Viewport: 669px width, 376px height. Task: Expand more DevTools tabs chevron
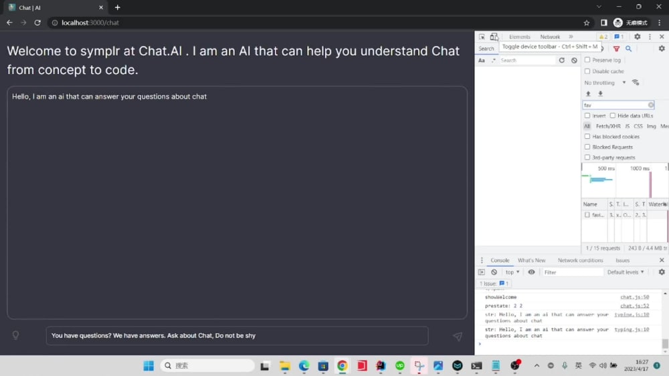coord(571,37)
